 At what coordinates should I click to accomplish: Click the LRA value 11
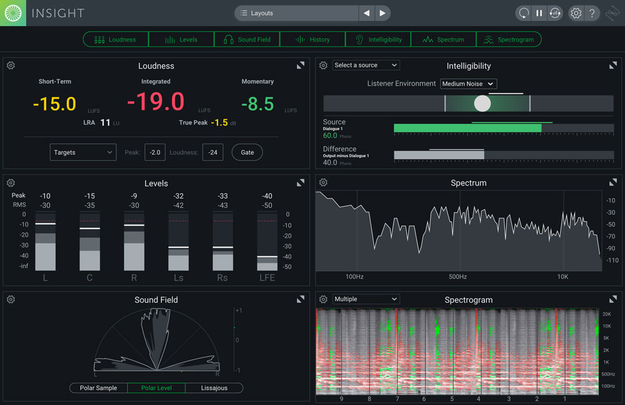pyautogui.click(x=105, y=122)
